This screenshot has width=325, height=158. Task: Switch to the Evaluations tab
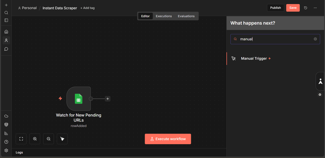point(186,16)
